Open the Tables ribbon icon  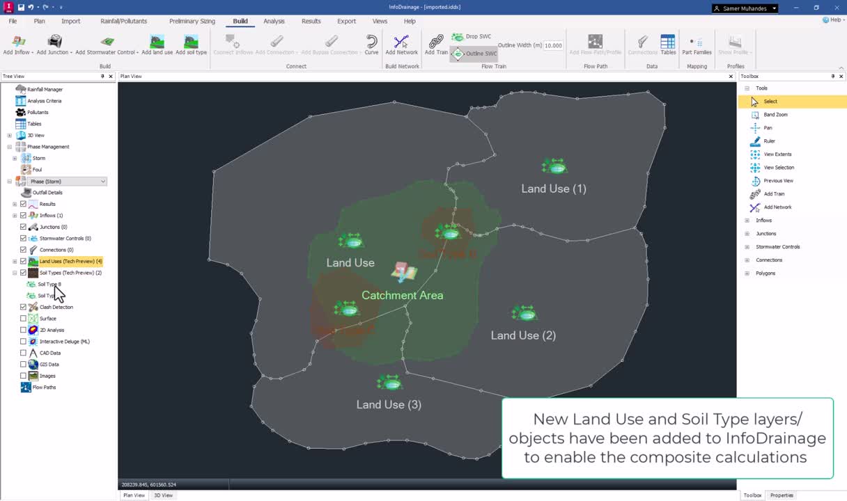pyautogui.click(x=668, y=45)
